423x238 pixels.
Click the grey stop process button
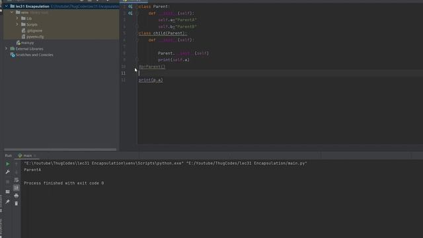[x=7, y=182]
